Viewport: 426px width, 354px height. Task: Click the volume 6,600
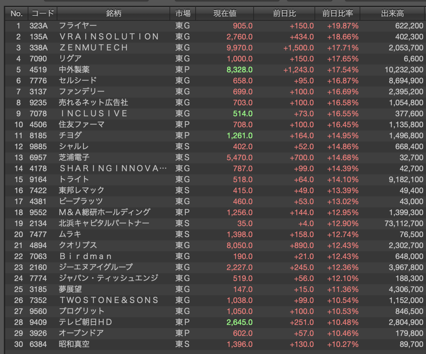414,59
